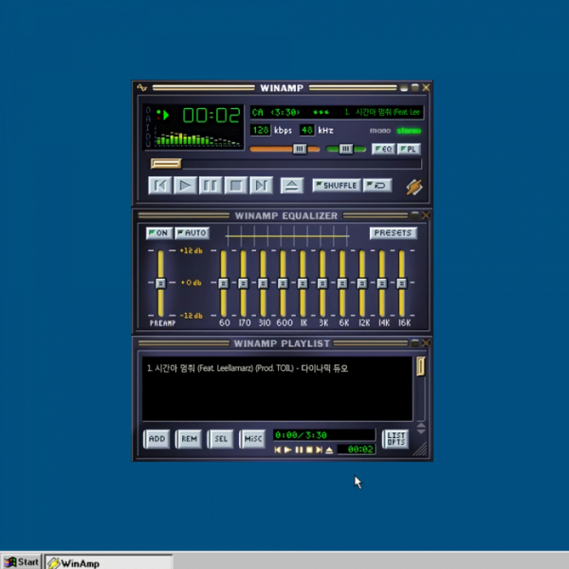Screen dimensions: 569x569
Task: Click the Eject open file button
Action: point(293,186)
